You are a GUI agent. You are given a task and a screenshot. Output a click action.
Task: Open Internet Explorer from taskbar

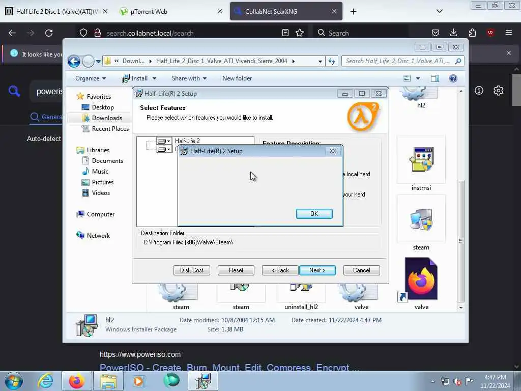pos(45,381)
